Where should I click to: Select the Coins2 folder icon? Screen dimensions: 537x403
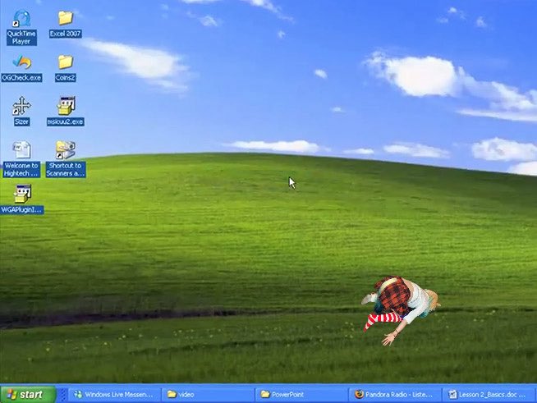(65, 62)
